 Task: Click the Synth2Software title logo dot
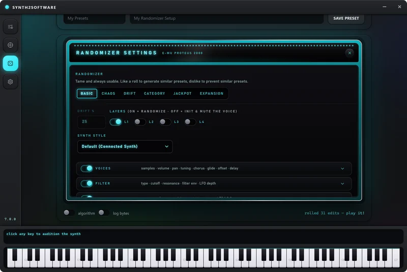(x=7, y=7)
